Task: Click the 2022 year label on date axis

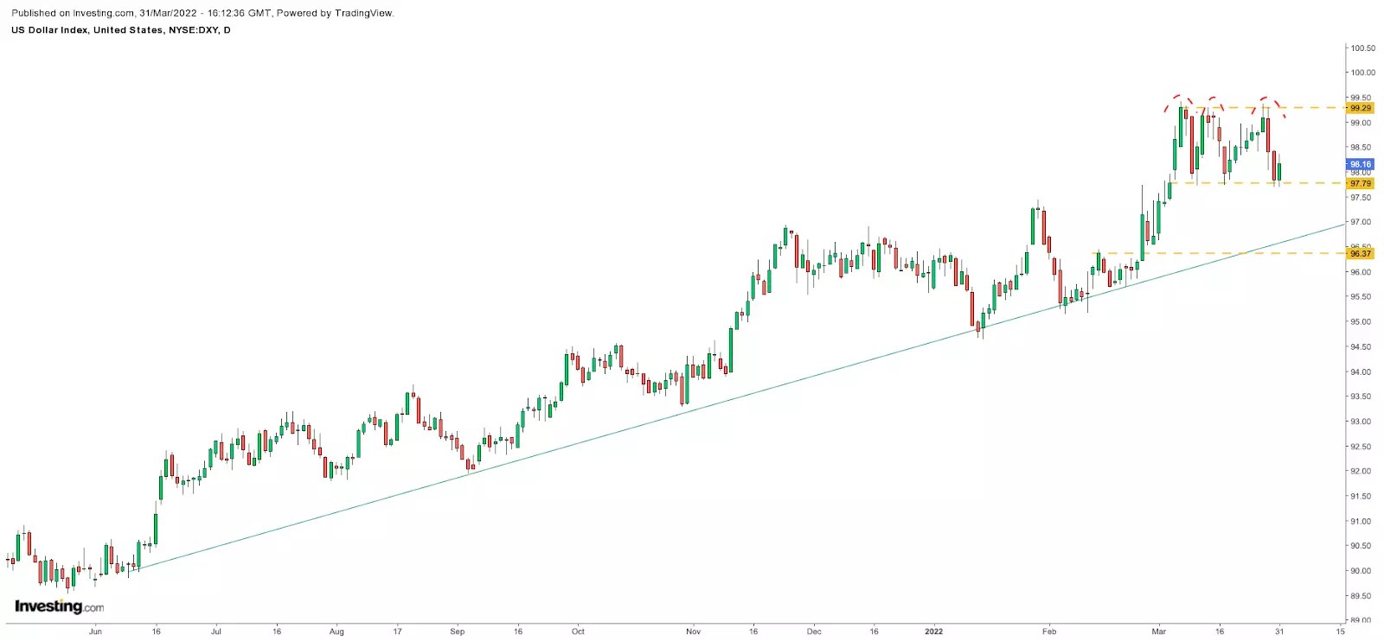Action: (x=934, y=631)
